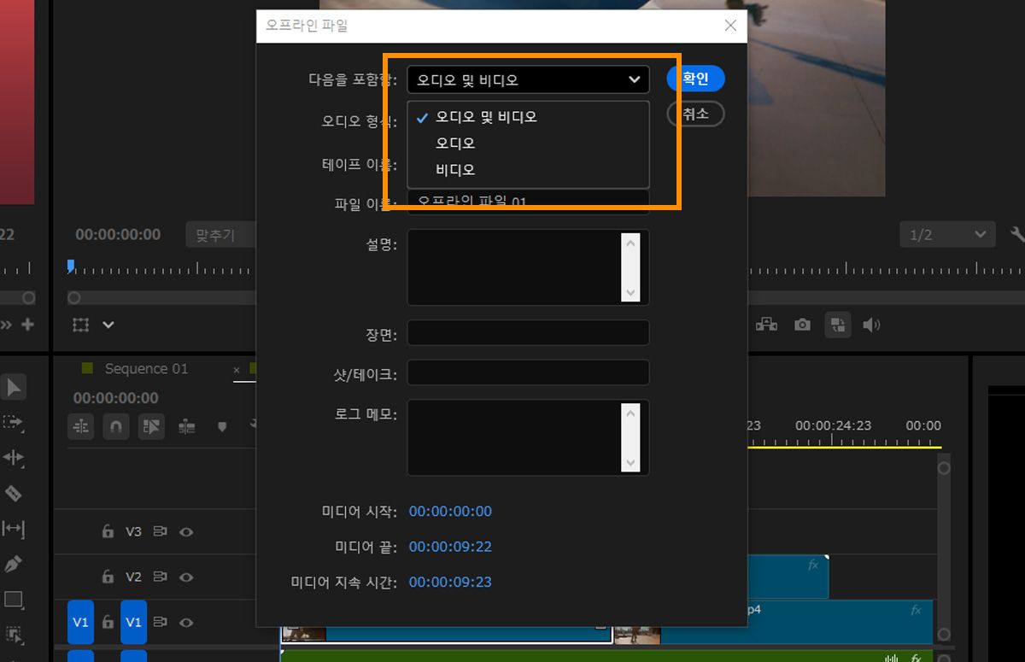
Task: Select the Ripple Edit tool
Action: 14,458
